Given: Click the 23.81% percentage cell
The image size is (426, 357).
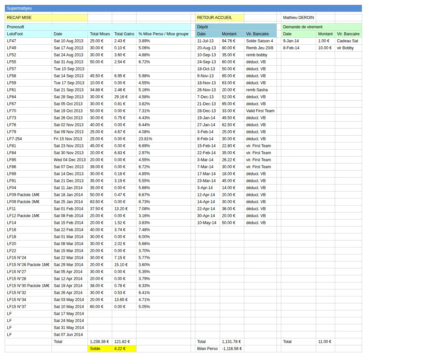Looking at the screenshot, I should point(163,139).
